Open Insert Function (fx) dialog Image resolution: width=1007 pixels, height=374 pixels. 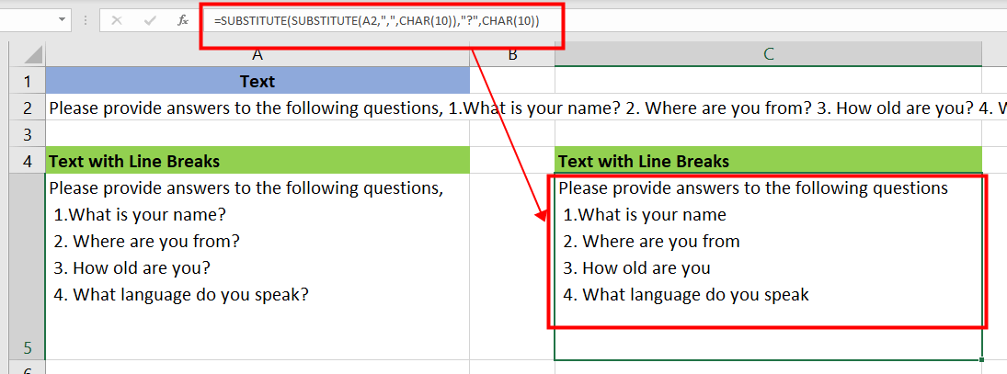[183, 19]
